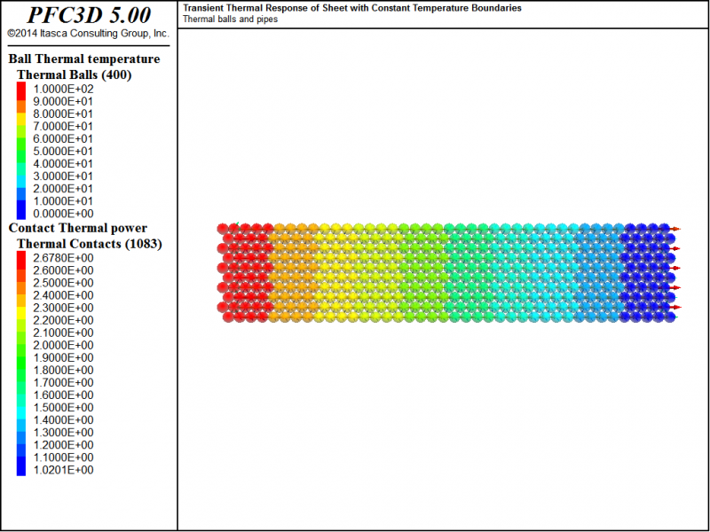Click the 6.0000E+01 temperature value
Viewport: 710px width, 532px height.
point(63,138)
